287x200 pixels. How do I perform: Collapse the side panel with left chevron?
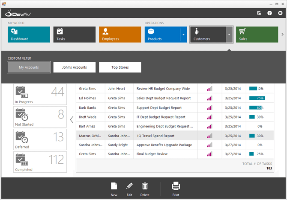pos(72,119)
